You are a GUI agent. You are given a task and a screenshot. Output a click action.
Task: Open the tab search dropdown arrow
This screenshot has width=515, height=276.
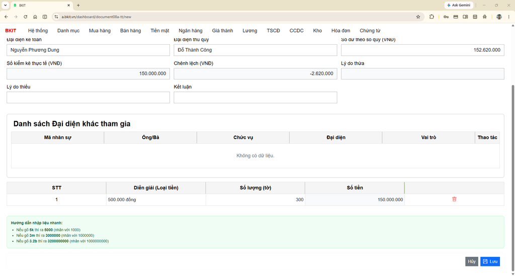pos(5,5)
